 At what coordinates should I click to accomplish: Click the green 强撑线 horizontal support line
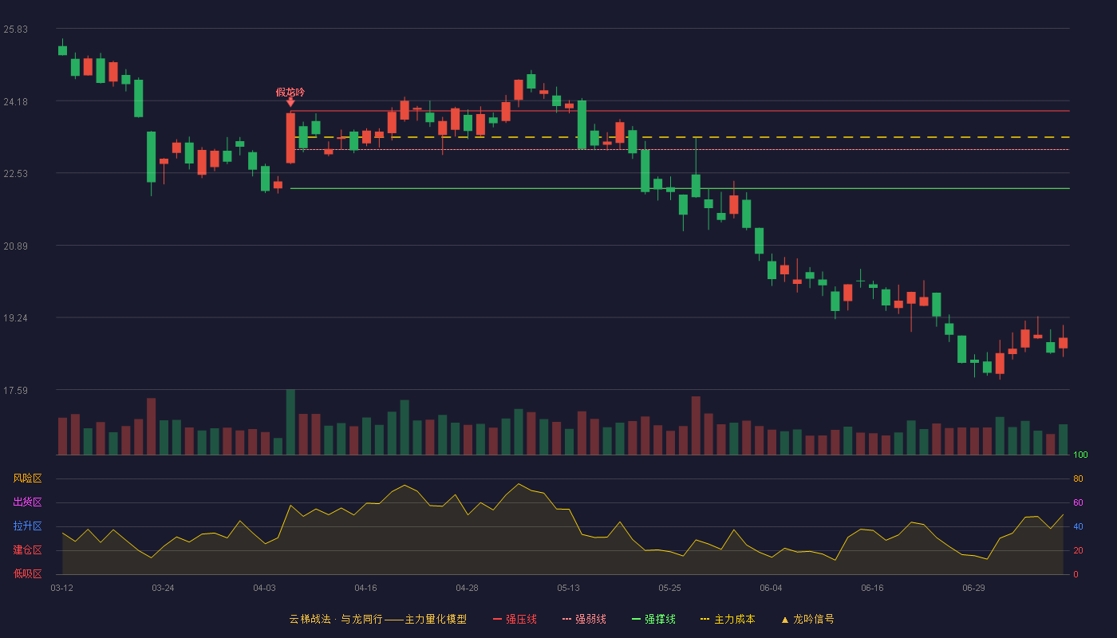(680, 189)
